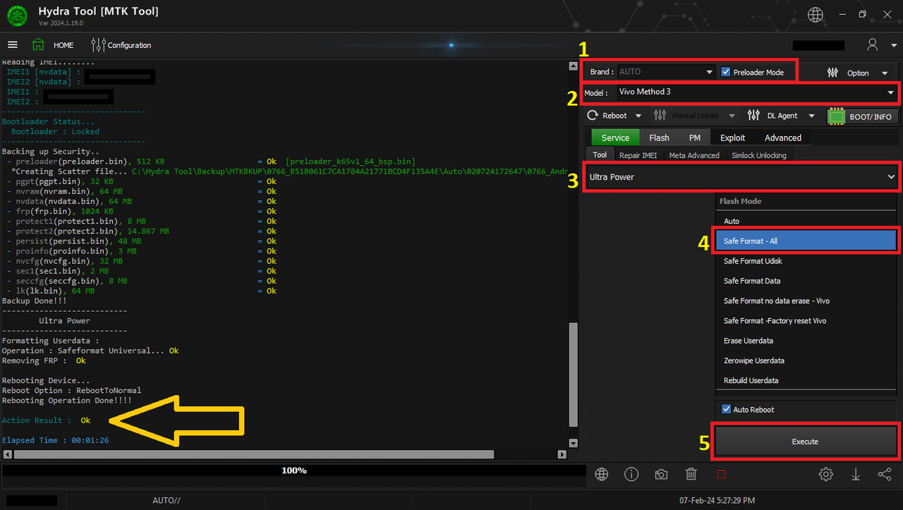Image resolution: width=903 pixels, height=510 pixels.
Task: Click the Execute button
Action: point(805,442)
